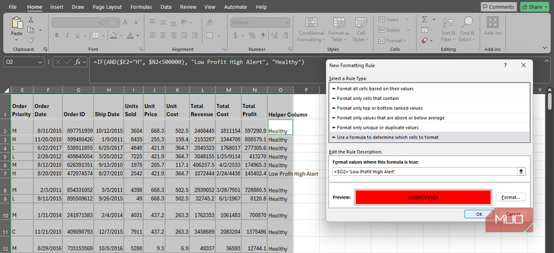Apply the Borders icon
Screen dimensions: 554x253
coord(95,36)
